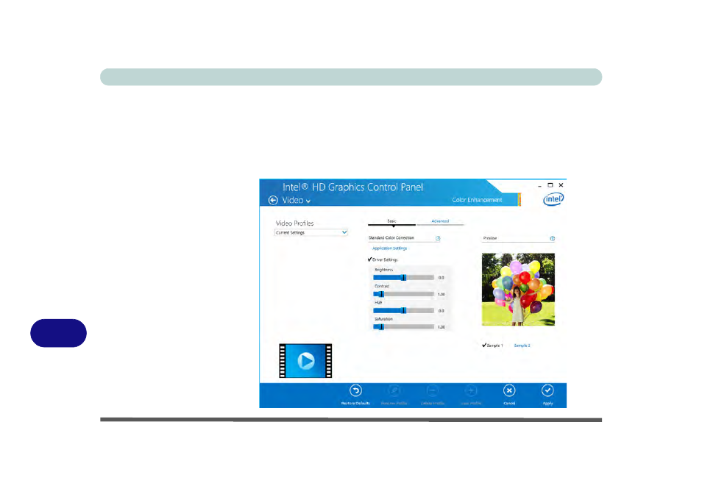Screen dimensions: 702x494
Task: Click the Saturation slider handle
Action: (381, 327)
